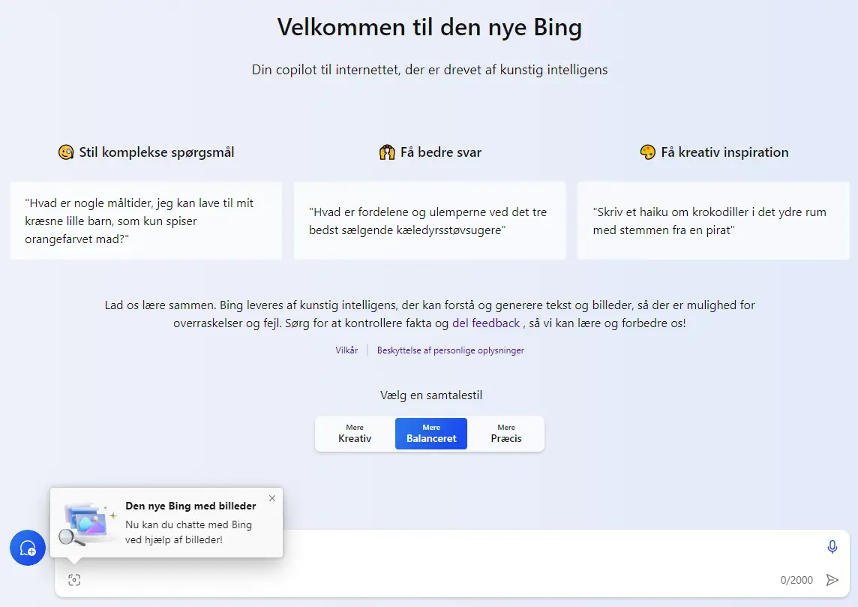Viewport: 858px width, 607px height.
Task: Click the palette emoji beside 'Få kreativ inspiration'
Action: coord(647,152)
